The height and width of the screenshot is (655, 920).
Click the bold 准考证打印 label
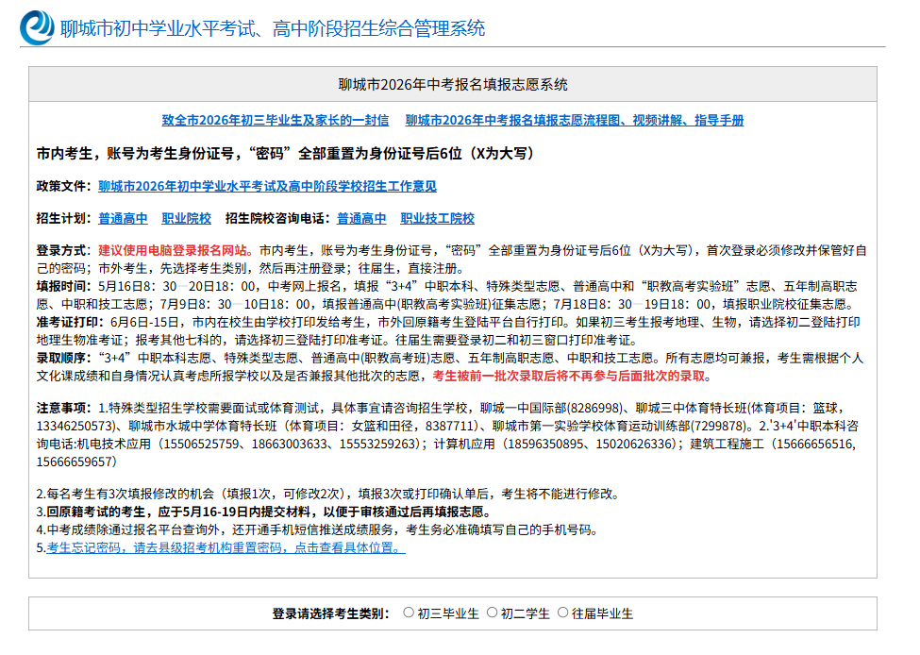[x=67, y=322]
